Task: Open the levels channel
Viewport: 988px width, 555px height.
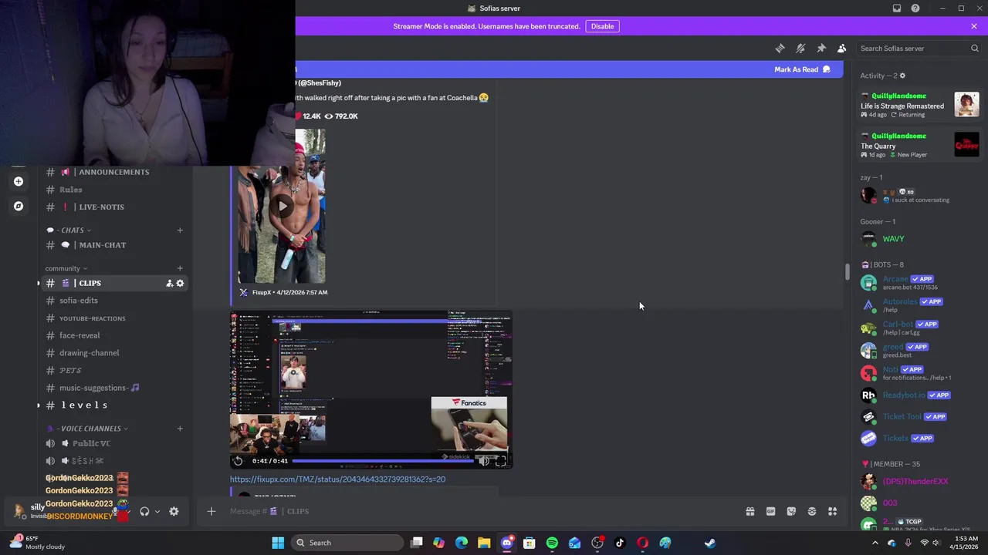Action: [x=113, y=405]
